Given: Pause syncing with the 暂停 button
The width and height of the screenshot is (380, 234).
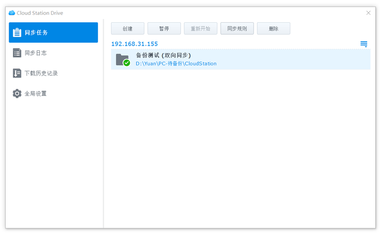Looking at the screenshot, I should [x=164, y=28].
